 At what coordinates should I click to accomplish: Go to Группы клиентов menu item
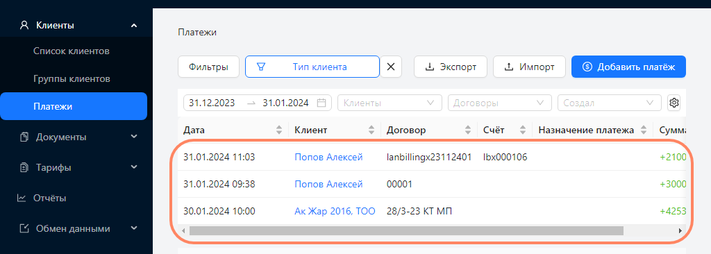click(x=72, y=79)
